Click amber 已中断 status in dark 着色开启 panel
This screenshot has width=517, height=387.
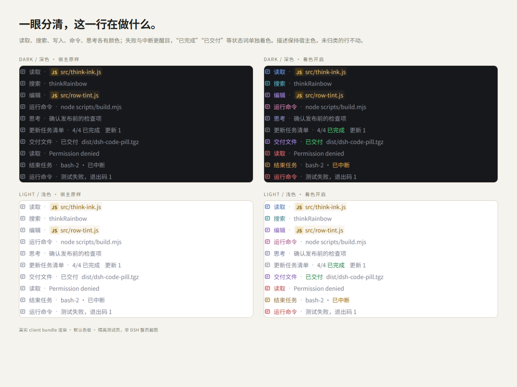click(341, 165)
